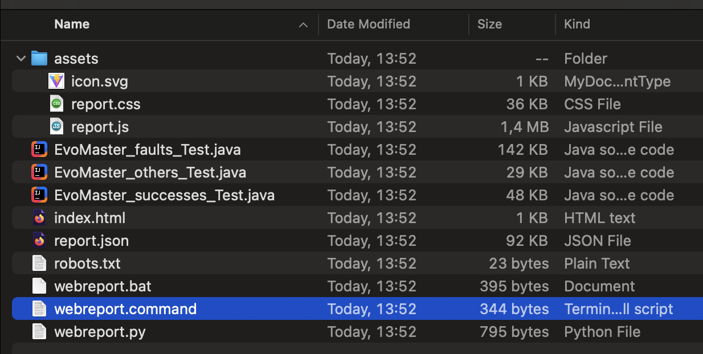Click the webreport.py file icon
The width and height of the screenshot is (703, 354).
pyautogui.click(x=39, y=332)
